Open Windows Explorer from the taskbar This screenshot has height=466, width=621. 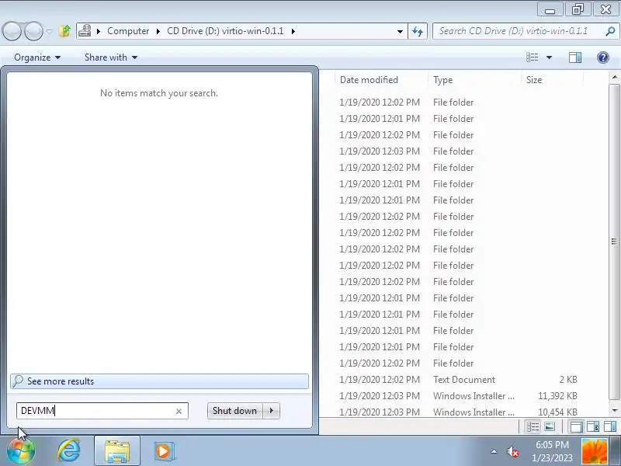(117, 451)
